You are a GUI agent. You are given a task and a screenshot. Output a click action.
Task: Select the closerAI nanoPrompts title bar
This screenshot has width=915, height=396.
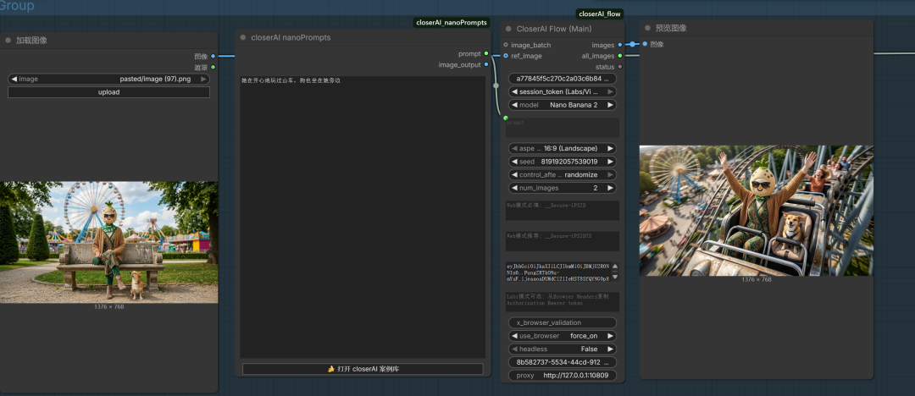(363, 37)
